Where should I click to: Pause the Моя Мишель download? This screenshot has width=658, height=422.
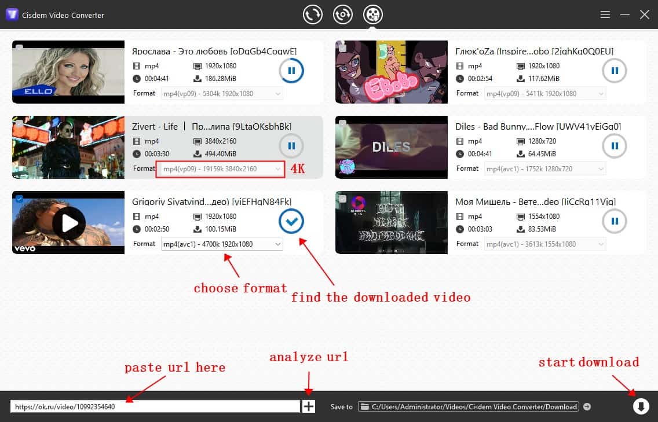click(615, 221)
